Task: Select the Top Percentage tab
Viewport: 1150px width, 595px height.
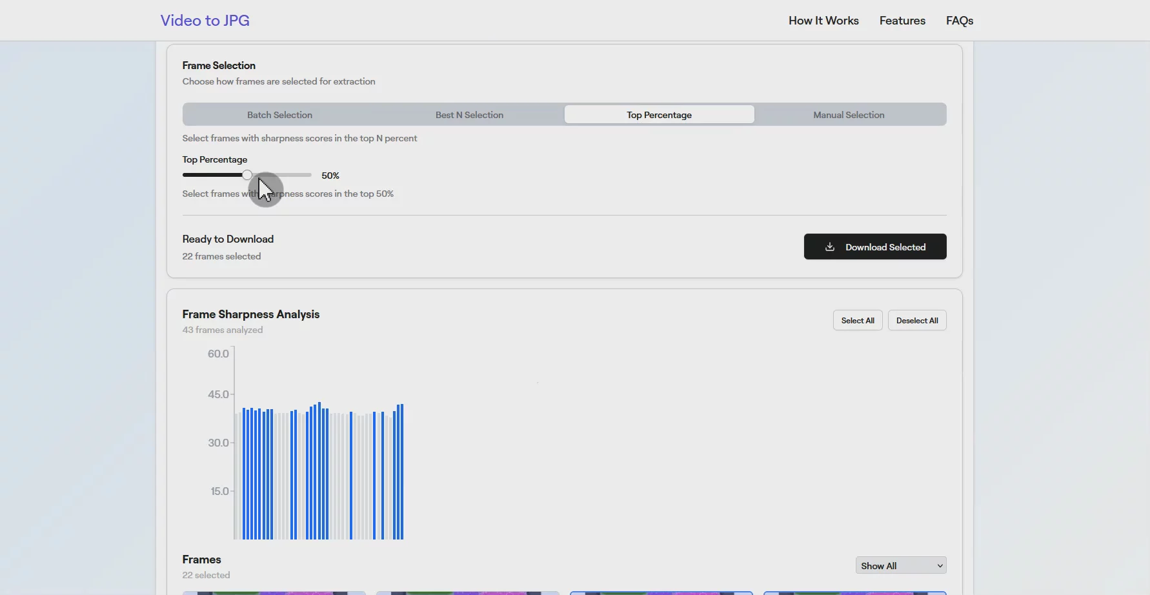Action: (659, 115)
